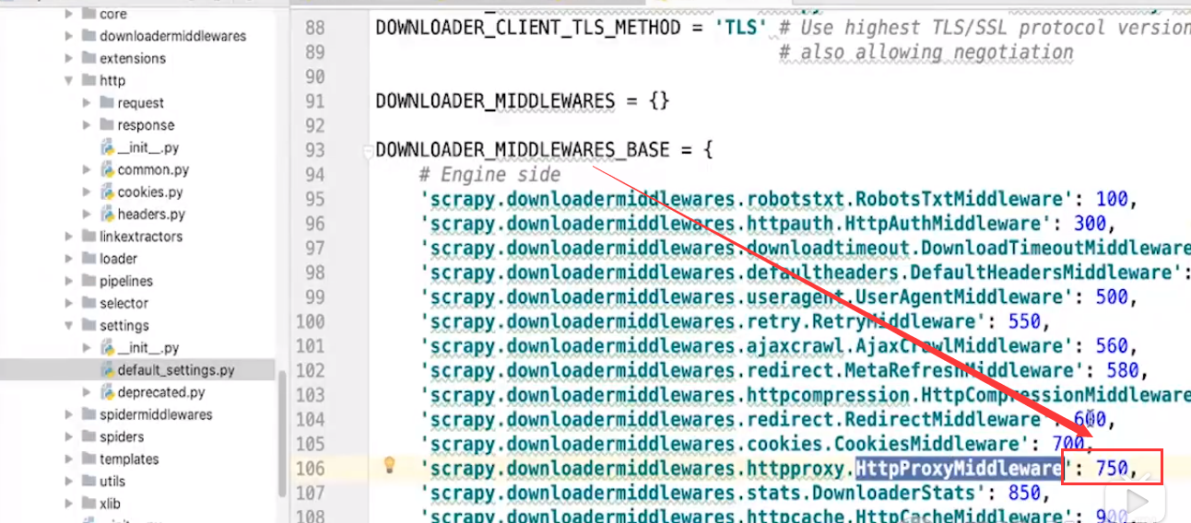Expand the response folder
Image resolution: width=1191 pixels, height=523 pixels.
[87, 125]
